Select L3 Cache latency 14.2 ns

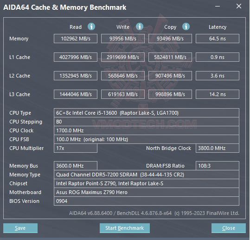pyautogui.click(x=218, y=94)
